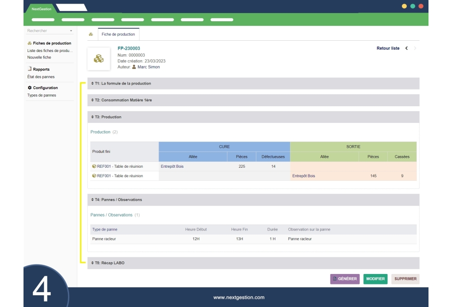The image size is (452, 307).
Task: Click the Retour liste link
Action: tap(388, 48)
